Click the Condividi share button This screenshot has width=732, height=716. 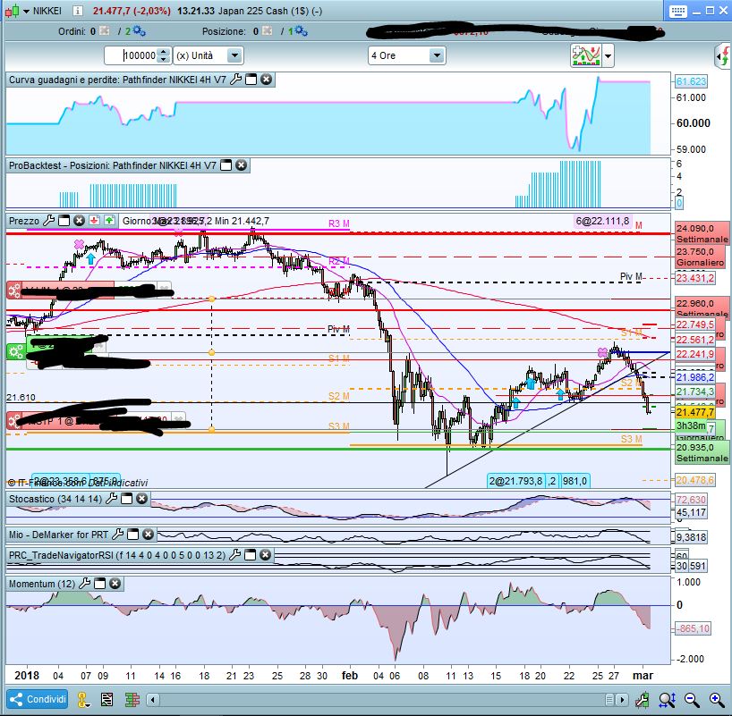click(x=38, y=699)
